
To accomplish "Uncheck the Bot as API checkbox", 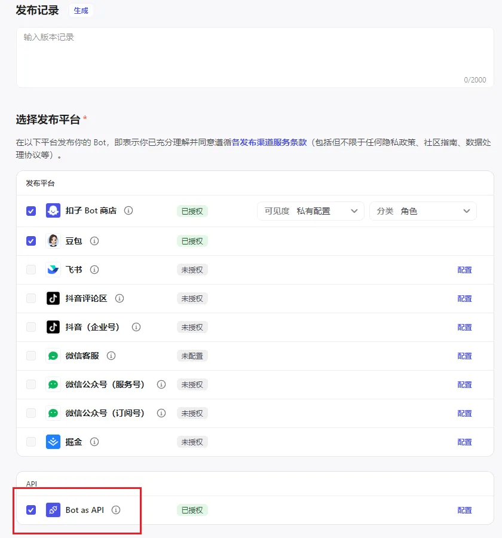I will [x=31, y=510].
